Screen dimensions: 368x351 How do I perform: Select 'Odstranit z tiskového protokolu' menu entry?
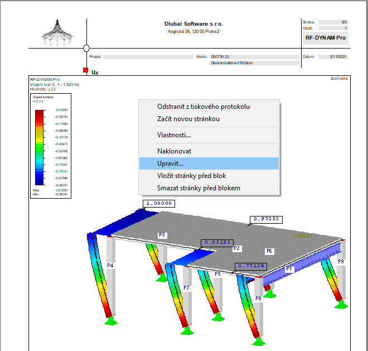click(209, 107)
